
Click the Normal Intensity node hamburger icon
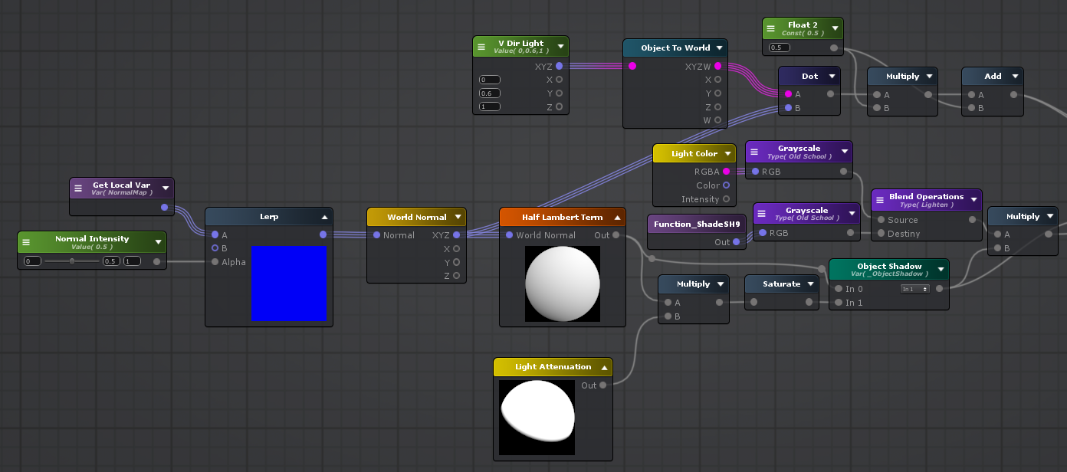[x=26, y=242]
